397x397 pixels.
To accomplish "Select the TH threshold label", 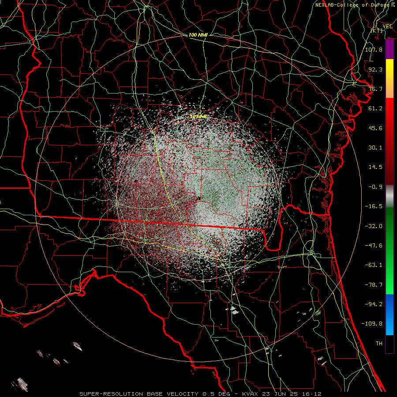I will pyautogui.click(x=379, y=344).
